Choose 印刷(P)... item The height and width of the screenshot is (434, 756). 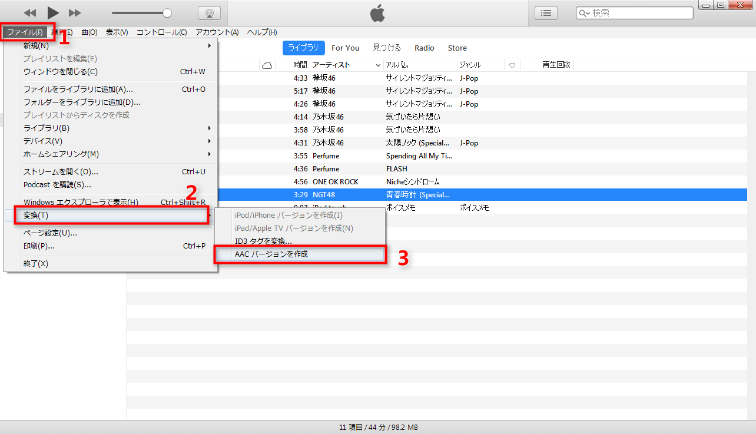tap(111, 246)
